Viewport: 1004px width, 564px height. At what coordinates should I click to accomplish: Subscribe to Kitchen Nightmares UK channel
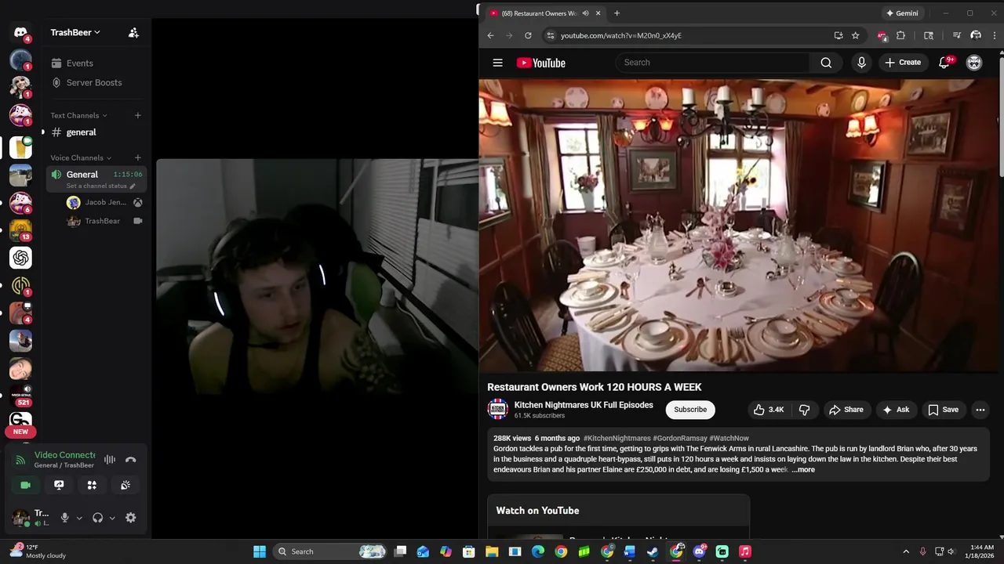[690, 410]
